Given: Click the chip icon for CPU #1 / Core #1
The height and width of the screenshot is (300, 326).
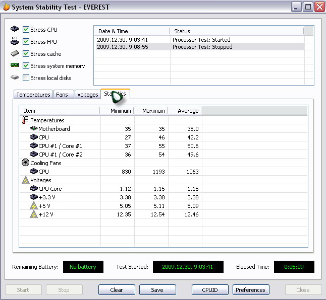Looking at the screenshot, I should (34, 145).
